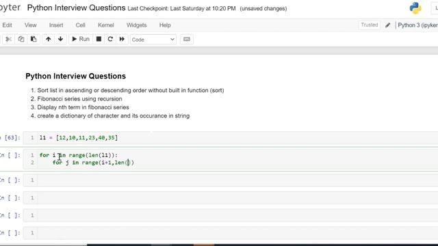This screenshot has height=246, width=438.
Task: Click code line 'for i in range(len(l1)):'
Action: [79, 155]
